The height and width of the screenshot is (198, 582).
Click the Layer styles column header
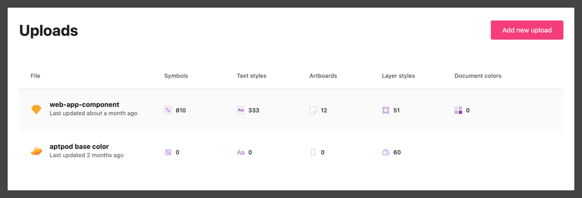click(398, 76)
